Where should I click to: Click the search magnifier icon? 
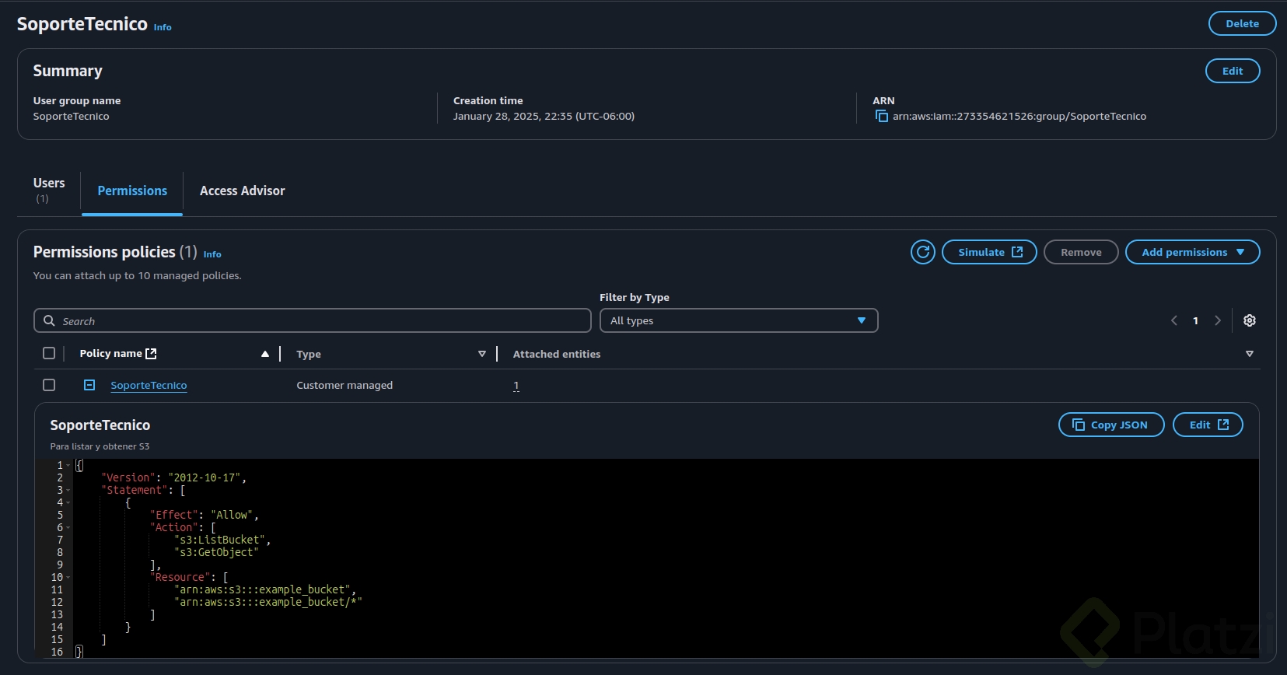pos(50,320)
